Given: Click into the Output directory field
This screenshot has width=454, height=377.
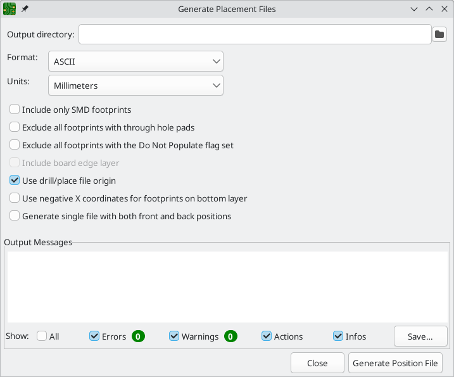Looking at the screenshot, I should (x=255, y=34).
